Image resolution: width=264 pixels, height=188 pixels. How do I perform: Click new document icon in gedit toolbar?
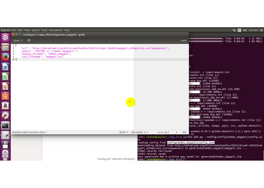click(x=29, y=40)
